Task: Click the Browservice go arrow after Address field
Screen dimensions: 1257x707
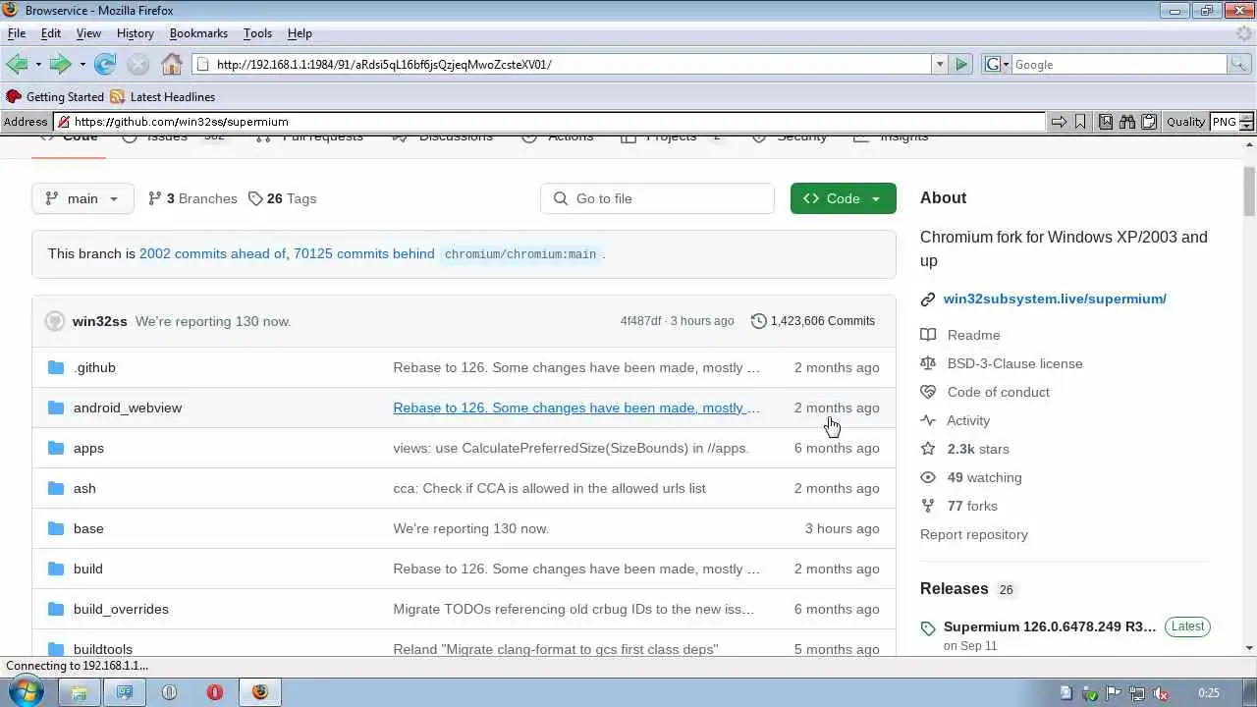Action: 1059,122
